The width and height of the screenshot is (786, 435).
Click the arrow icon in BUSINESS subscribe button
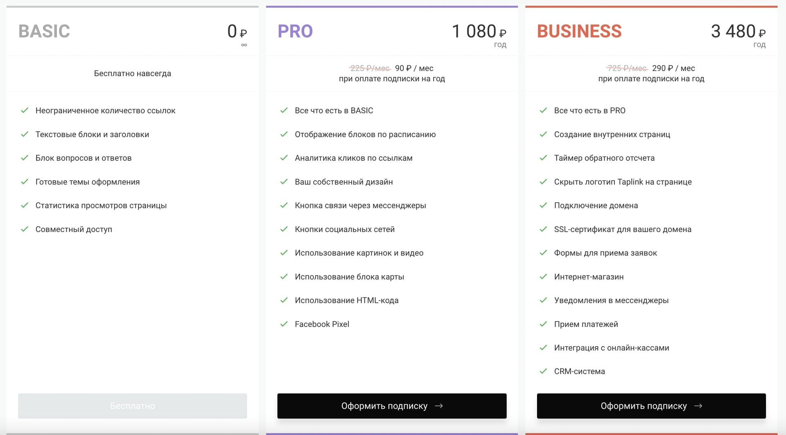click(698, 406)
